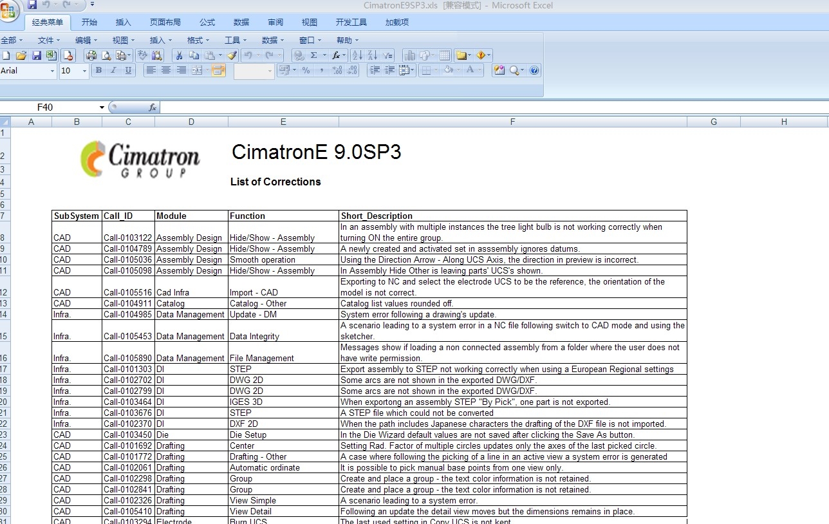Select column D header
This screenshot has height=524, width=829.
tap(191, 122)
